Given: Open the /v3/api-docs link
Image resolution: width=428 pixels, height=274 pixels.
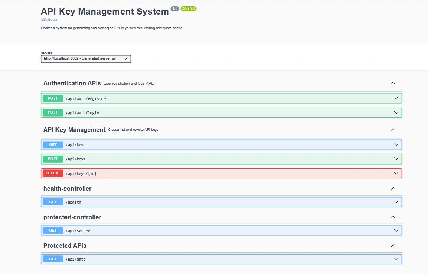Looking at the screenshot, I should pos(49,19).
